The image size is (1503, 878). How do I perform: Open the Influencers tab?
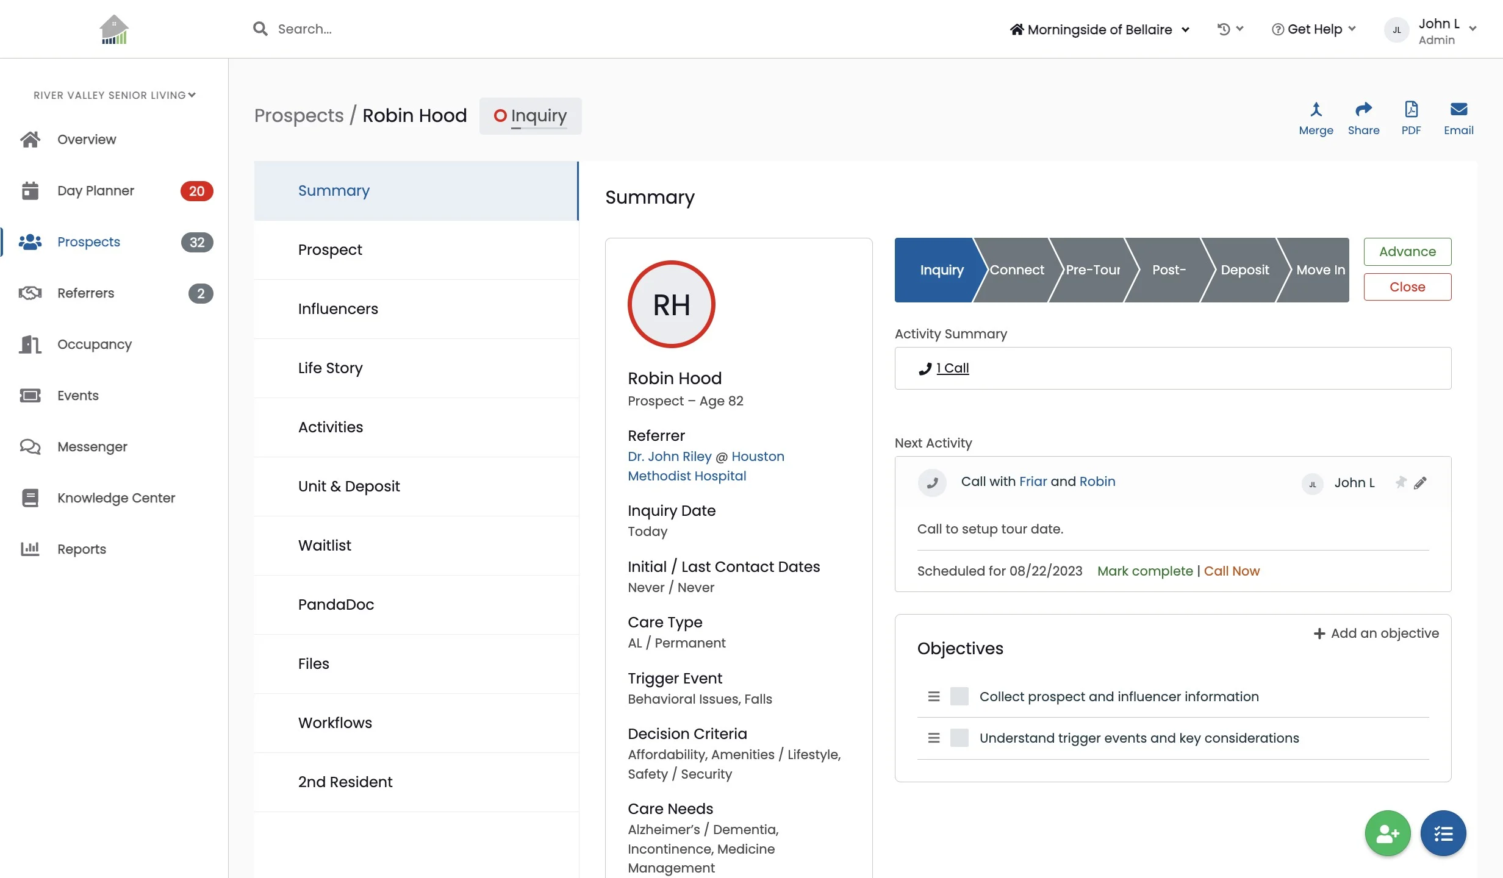[338, 309]
